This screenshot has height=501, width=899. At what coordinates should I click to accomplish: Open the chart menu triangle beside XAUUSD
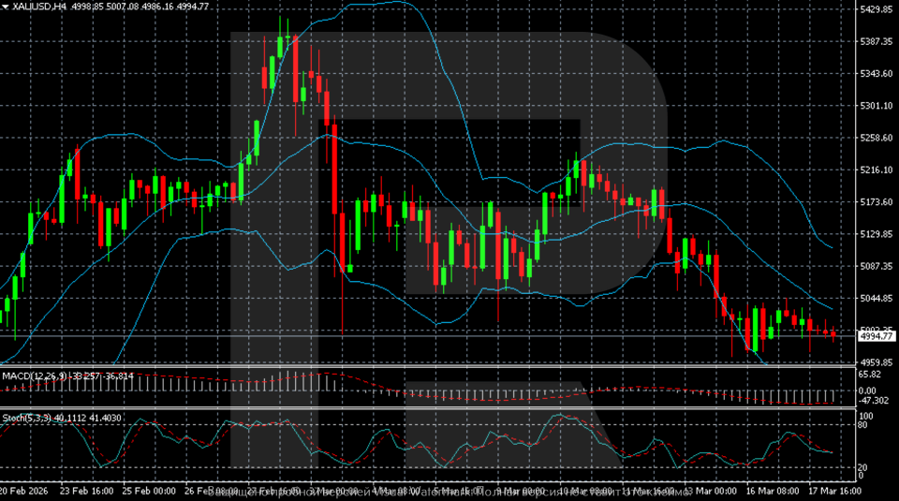click(6, 7)
